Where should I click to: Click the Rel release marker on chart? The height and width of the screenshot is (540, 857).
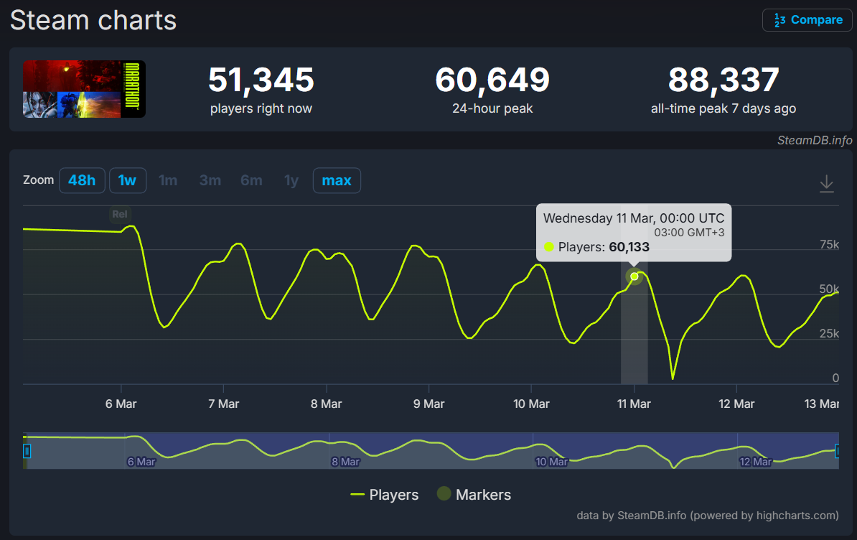click(120, 214)
